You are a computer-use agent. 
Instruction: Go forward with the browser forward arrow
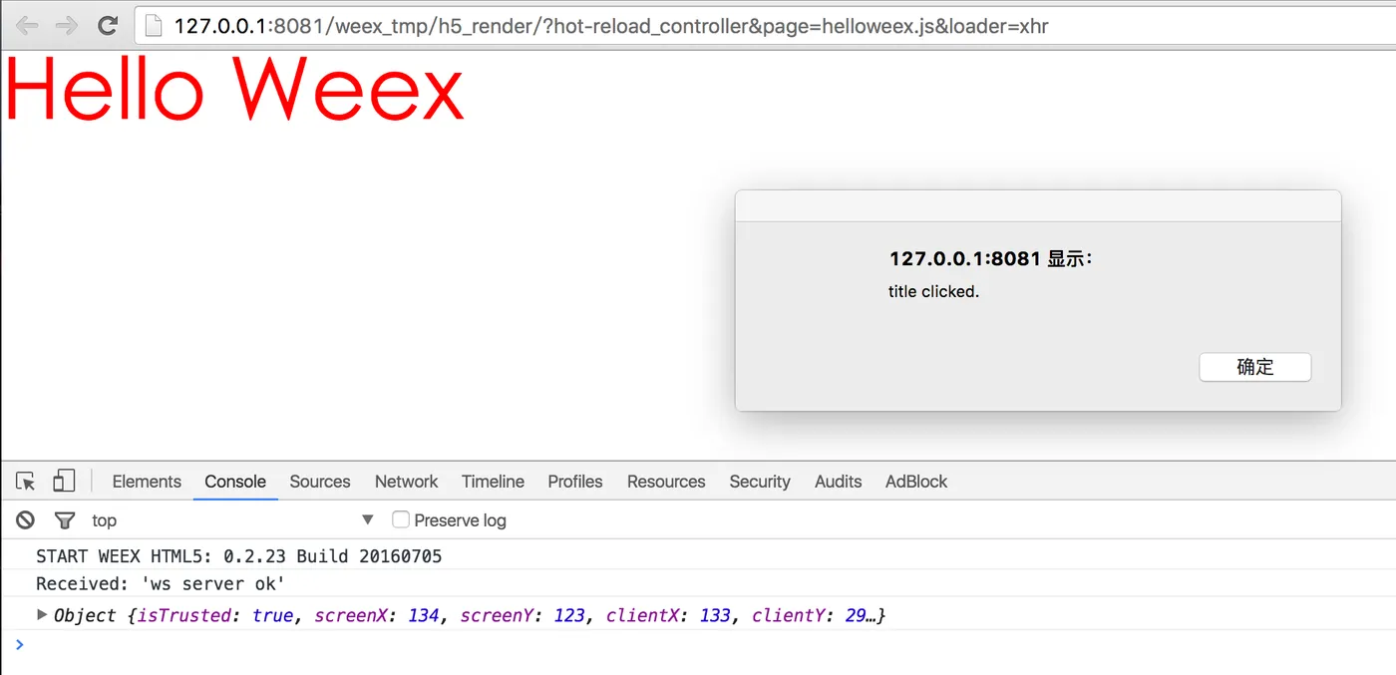pos(67,26)
